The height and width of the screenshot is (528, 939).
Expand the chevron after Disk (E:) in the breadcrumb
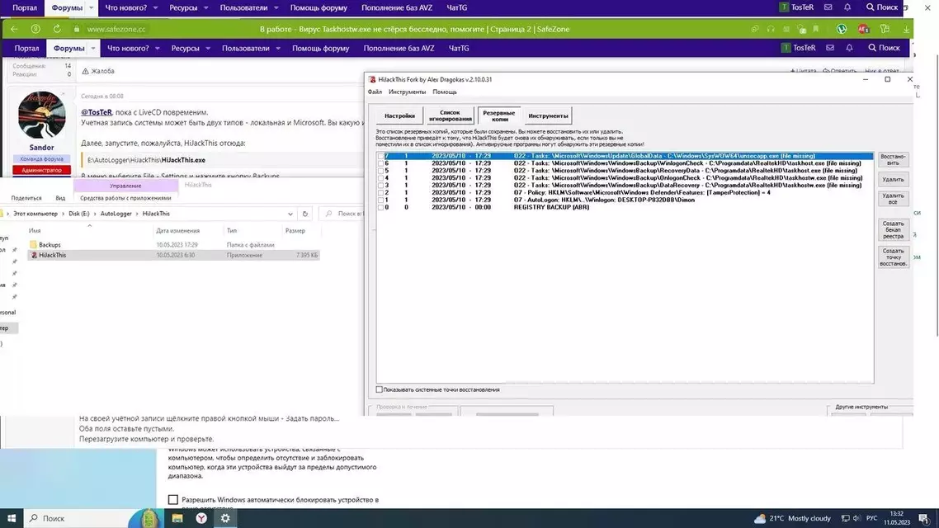click(x=94, y=214)
